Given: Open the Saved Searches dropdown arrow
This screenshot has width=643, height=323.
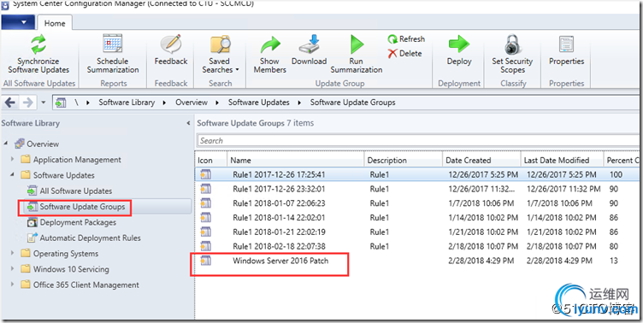Looking at the screenshot, I should pyautogui.click(x=237, y=70).
